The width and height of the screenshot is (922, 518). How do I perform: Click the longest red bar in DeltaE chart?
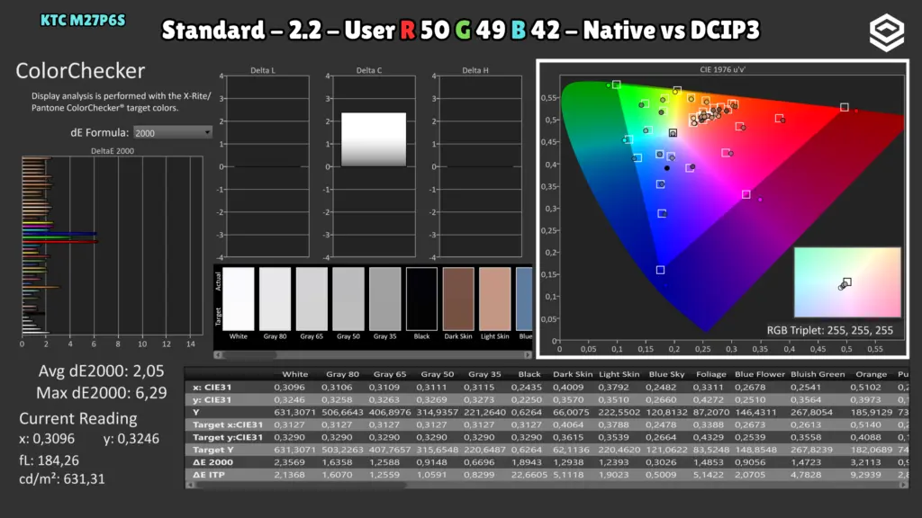click(60, 241)
